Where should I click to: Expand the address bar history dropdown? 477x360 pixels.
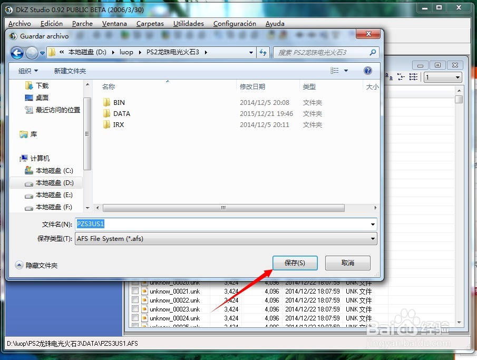251,52
